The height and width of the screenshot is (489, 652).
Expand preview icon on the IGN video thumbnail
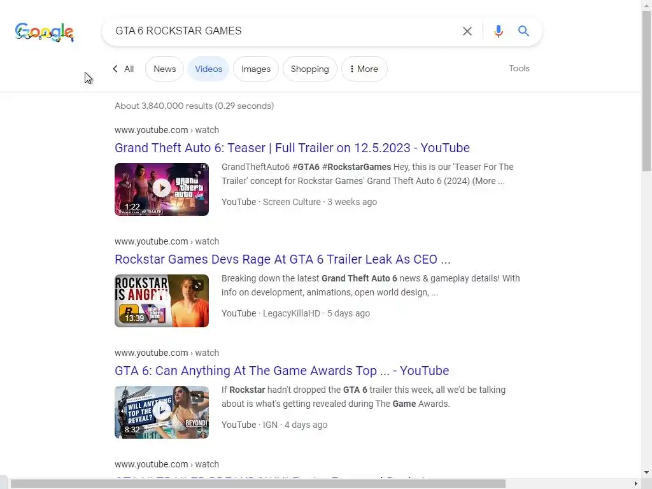point(198,397)
